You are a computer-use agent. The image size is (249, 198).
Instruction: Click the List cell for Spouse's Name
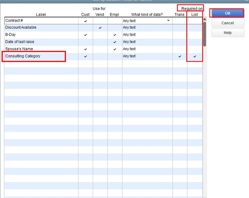(195, 49)
